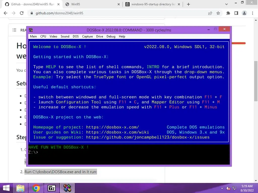
Task: Click the 'Welcome to DOSBox-X !' heading
Action: point(59,47)
